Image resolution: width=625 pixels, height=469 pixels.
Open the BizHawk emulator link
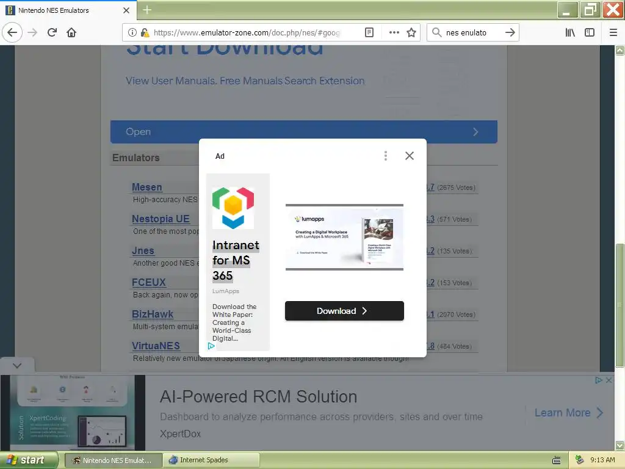pyautogui.click(x=152, y=314)
